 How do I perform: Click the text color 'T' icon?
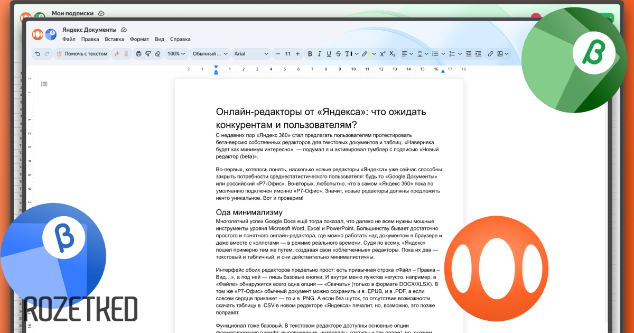349,53
